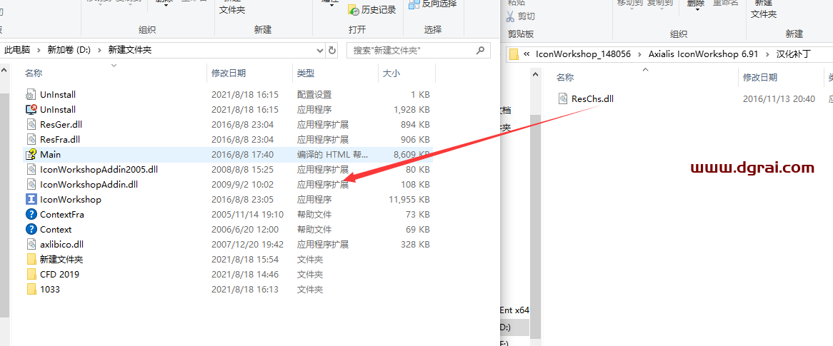
Task: Click the 2021/8/18 16:13 date cell
Action: pos(245,289)
